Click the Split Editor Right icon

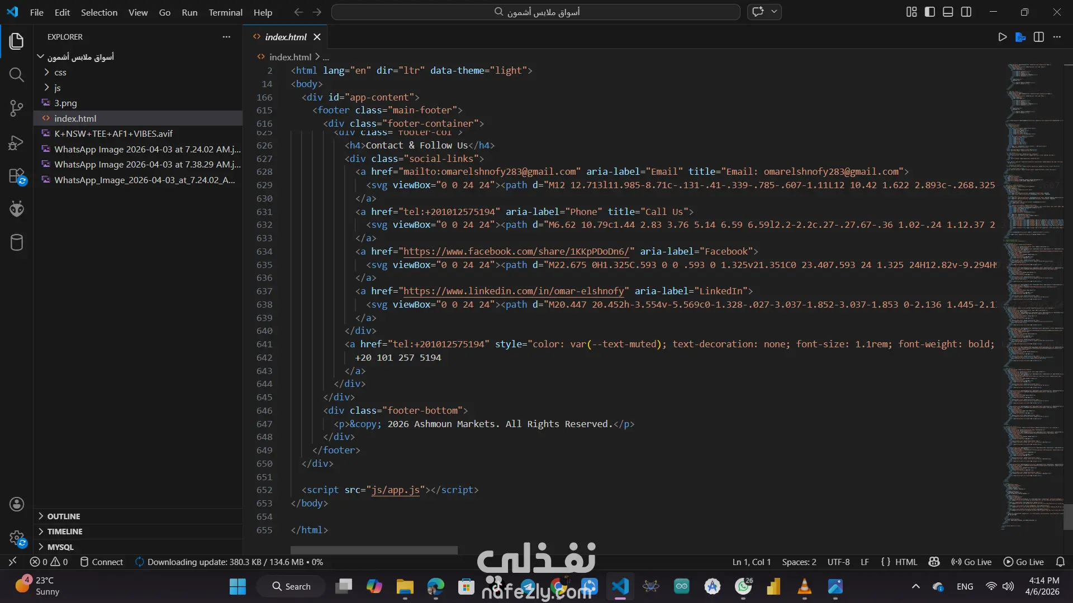[1039, 37]
